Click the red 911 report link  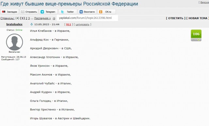tap(69, 24)
